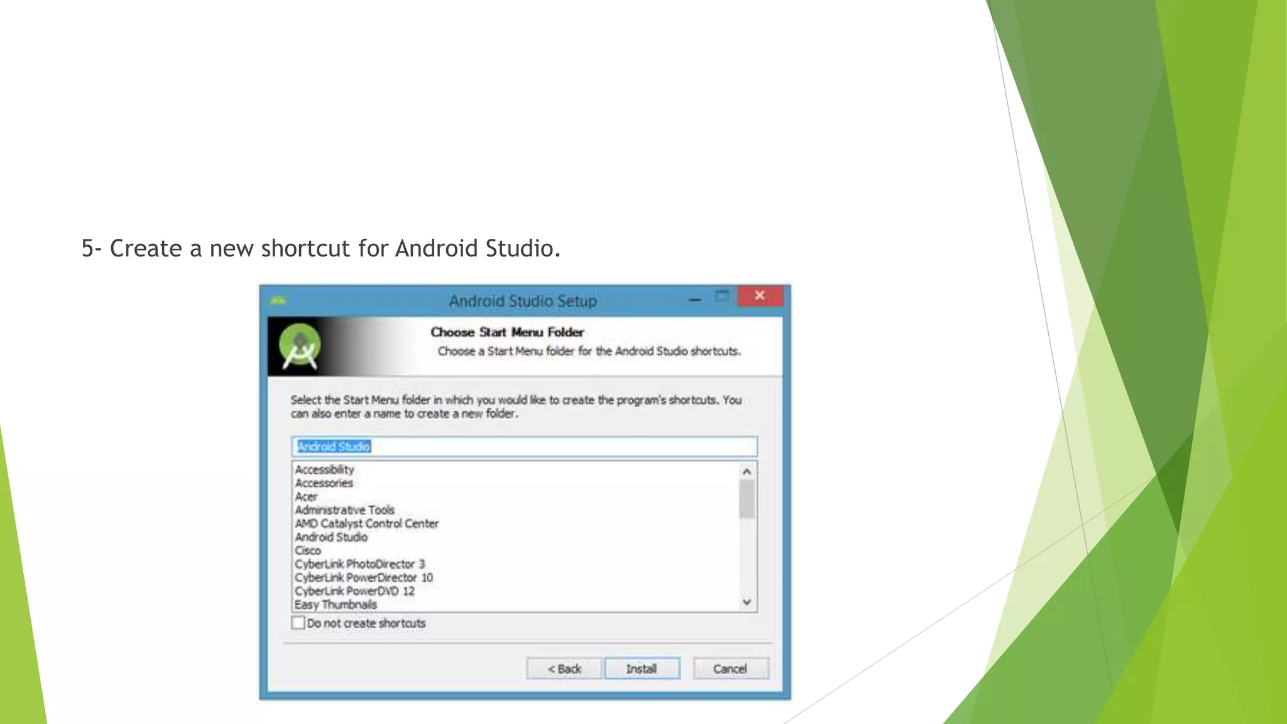Select CyberLink PowerDirector 10 entry
The width and height of the screenshot is (1287, 724).
point(364,578)
